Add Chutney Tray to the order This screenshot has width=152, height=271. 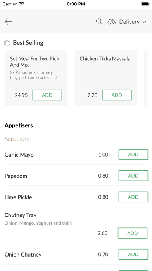(133, 233)
